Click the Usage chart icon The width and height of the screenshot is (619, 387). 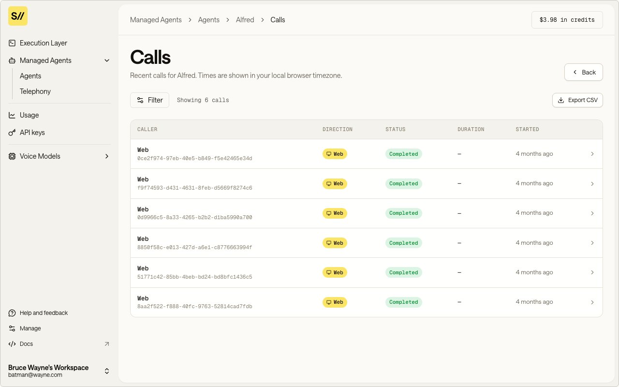coord(12,115)
